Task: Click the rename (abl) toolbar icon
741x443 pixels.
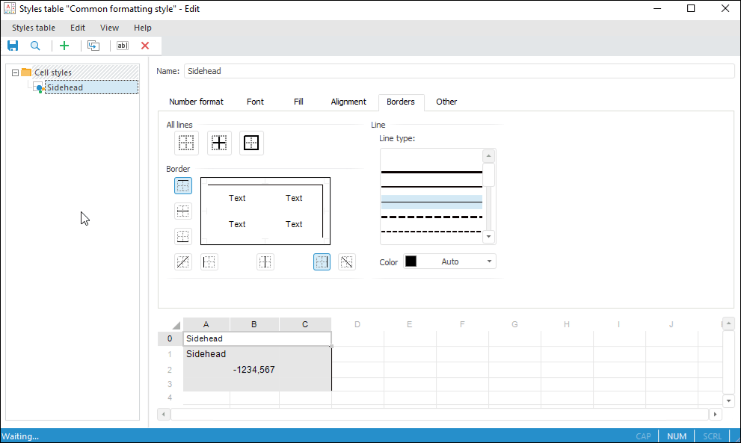Action: pyautogui.click(x=123, y=46)
